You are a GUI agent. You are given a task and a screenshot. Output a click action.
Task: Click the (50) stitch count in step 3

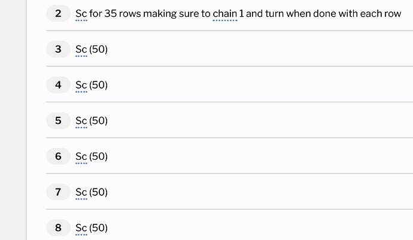coord(99,50)
